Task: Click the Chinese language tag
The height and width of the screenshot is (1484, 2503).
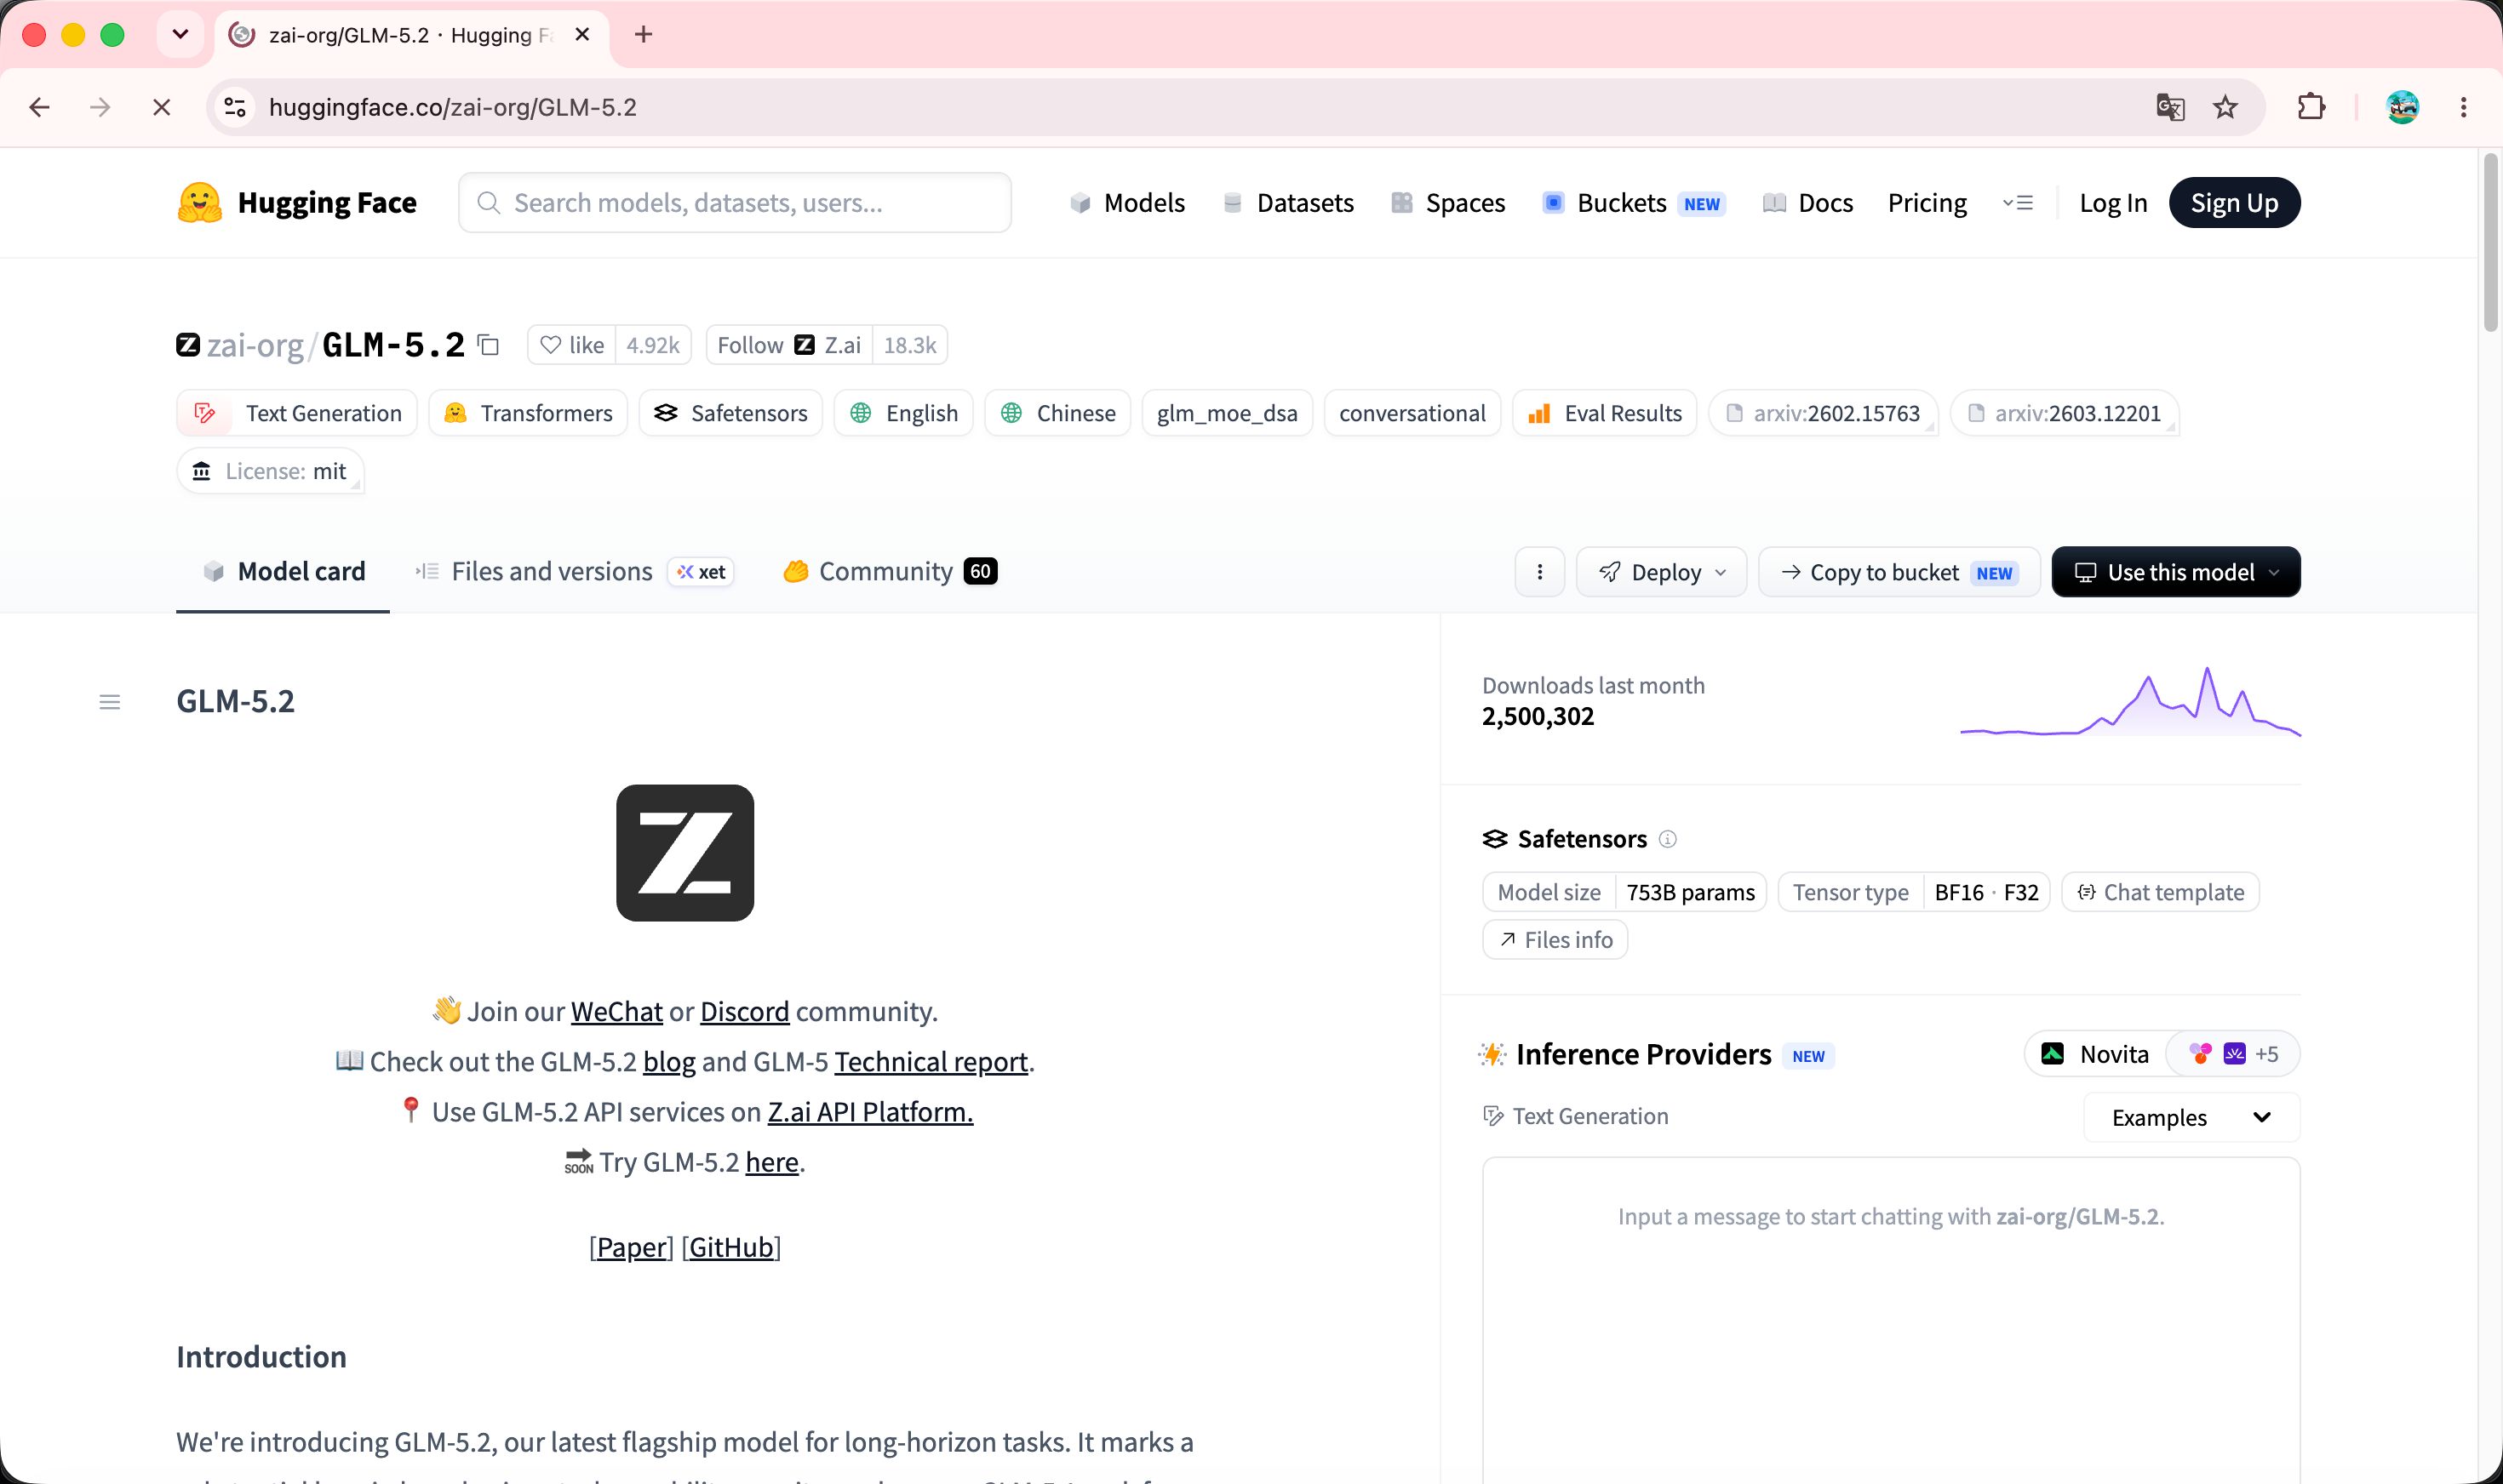Action: (x=1057, y=413)
